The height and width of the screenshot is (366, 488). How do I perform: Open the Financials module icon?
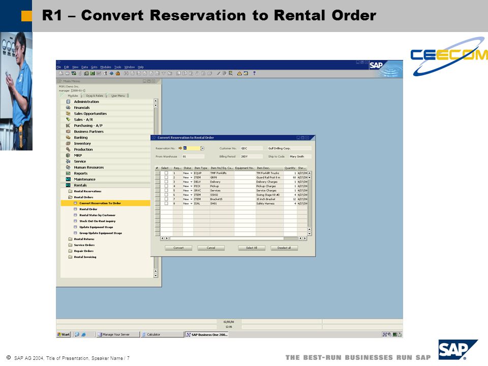click(68, 108)
